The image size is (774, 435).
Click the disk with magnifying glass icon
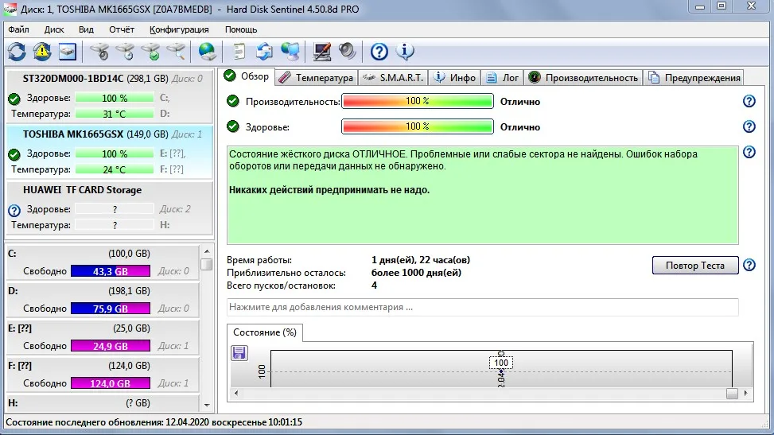pyautogui.click(x=177, y=52)
